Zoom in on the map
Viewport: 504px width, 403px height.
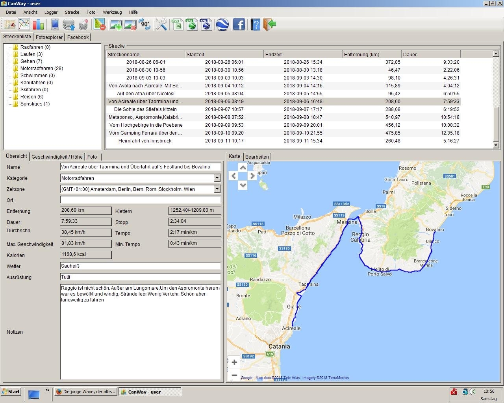pyautogui.click(x=234, y=362)
